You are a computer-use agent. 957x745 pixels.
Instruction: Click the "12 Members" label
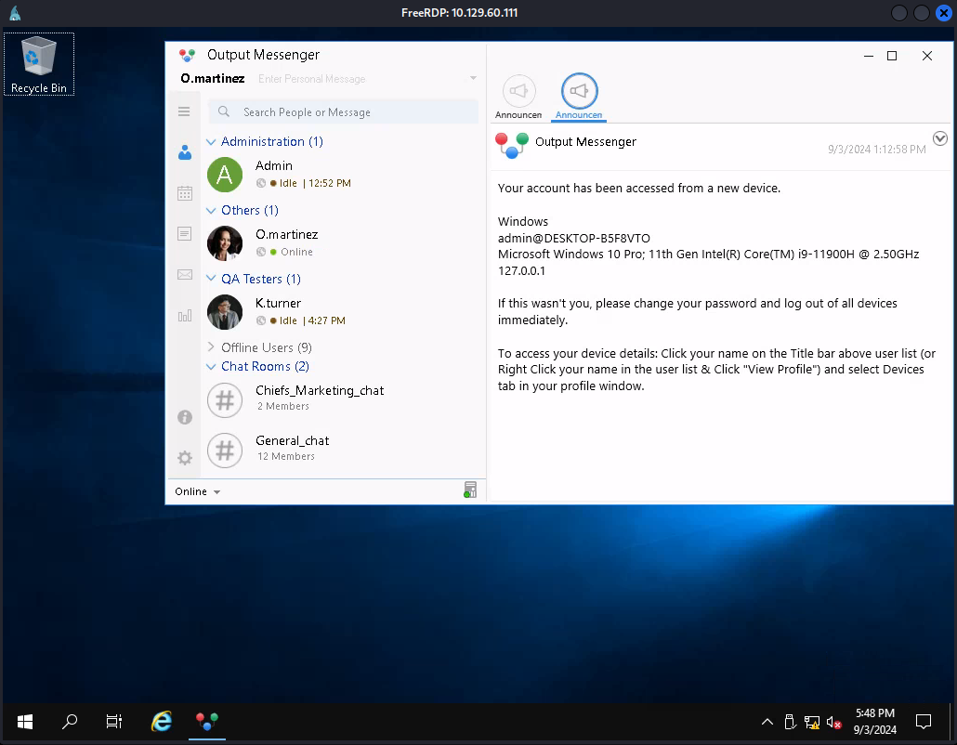pos(285,456)
